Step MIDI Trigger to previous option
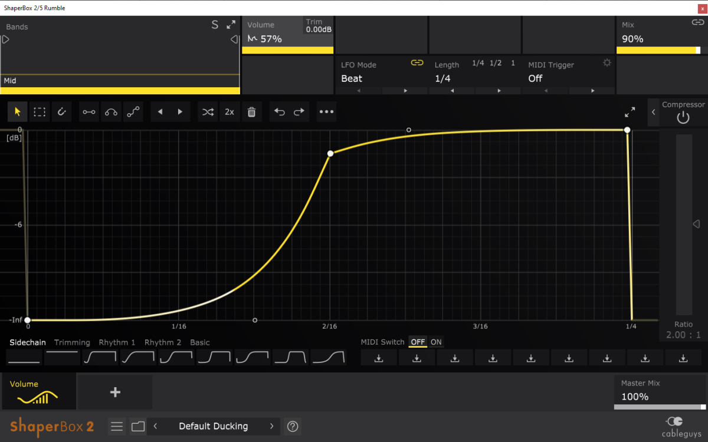This screenshot has height=442, width=708. [x=546, y=91]
